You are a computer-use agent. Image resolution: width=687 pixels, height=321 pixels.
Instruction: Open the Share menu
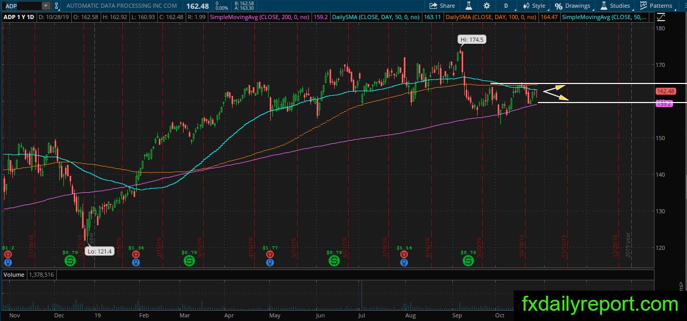point(443,6)
